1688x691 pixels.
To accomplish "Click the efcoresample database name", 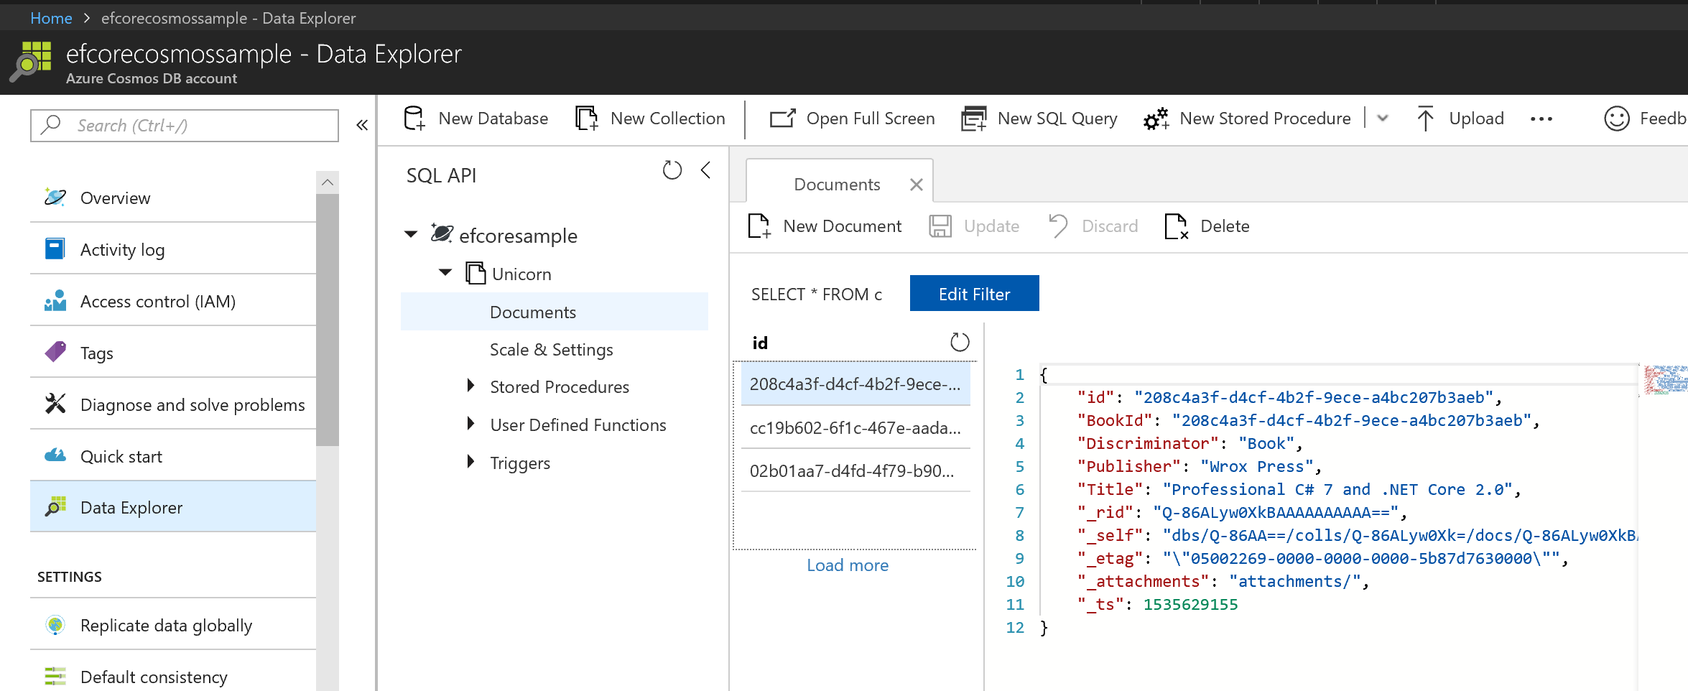I will coord(518,235).
